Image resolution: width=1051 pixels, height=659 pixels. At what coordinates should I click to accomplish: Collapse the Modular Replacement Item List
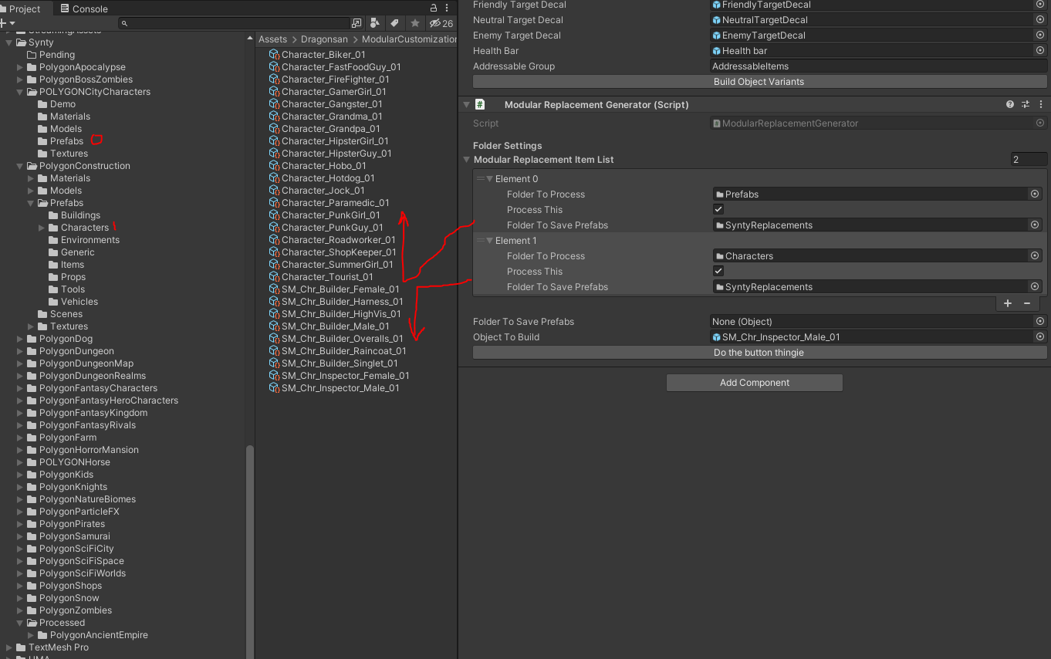pyautogui.click(x=468, y=160)
